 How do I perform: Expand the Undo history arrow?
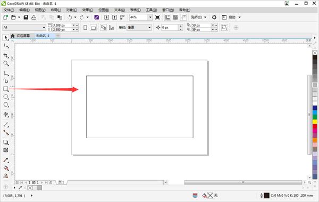[75, 18]
